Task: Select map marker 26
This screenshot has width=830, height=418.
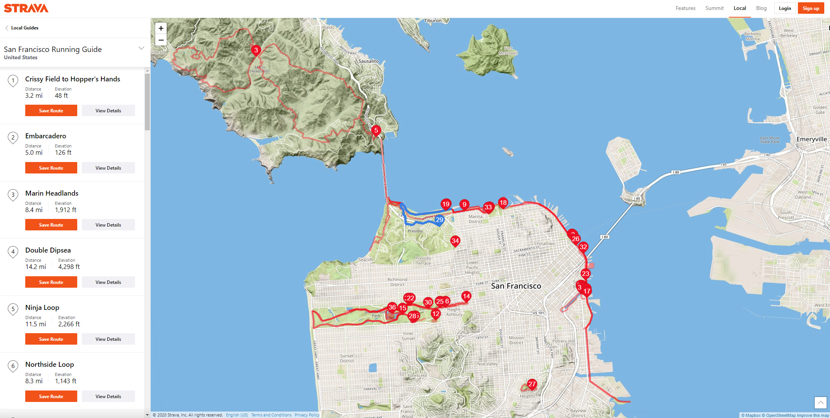Action: click(x=575, y=239)
